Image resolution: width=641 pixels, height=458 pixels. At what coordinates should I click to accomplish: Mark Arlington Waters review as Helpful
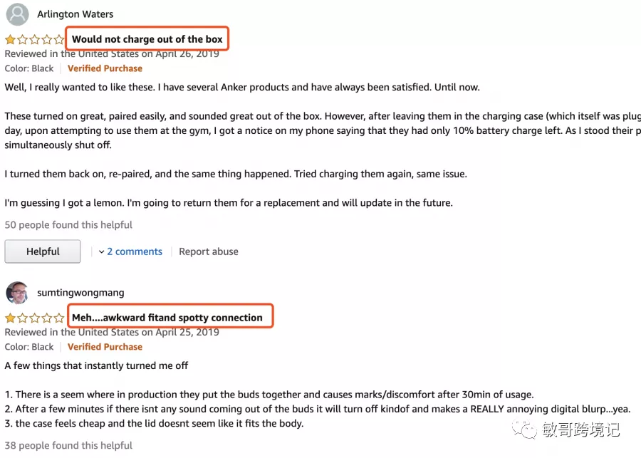[43, 251]
